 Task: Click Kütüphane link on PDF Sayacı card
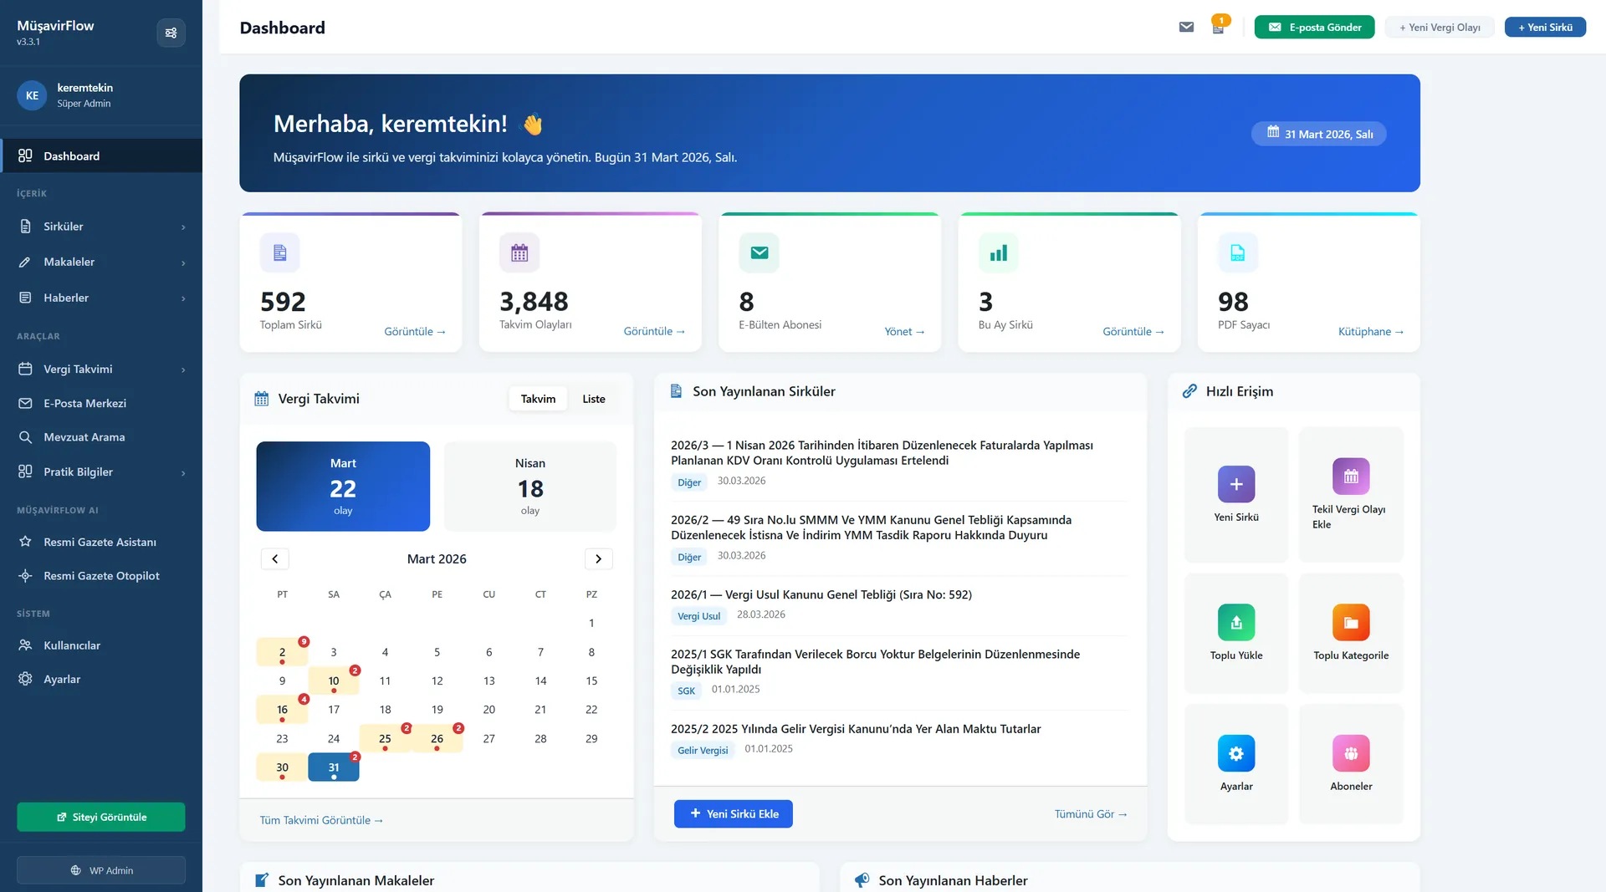1371,332
